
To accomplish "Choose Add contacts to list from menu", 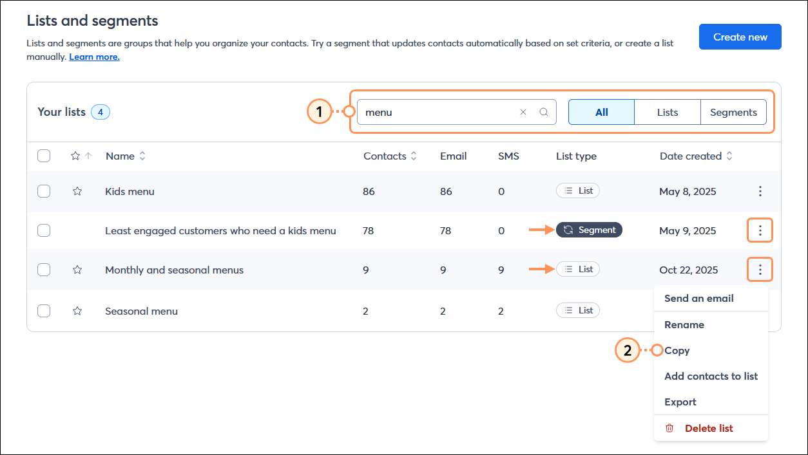I will 711,376.
